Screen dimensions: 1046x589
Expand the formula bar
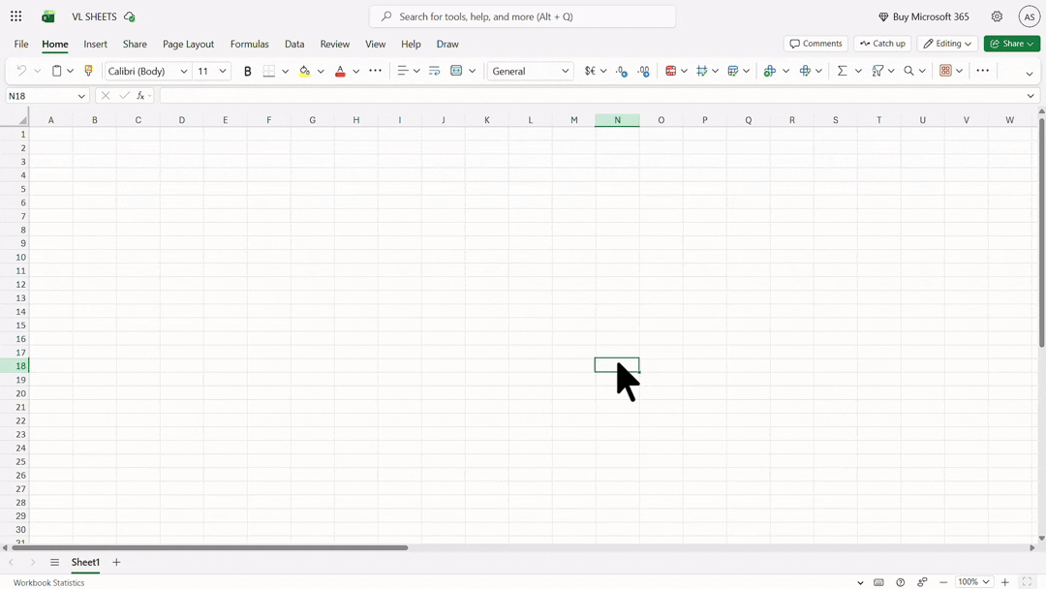point(1031,96)
